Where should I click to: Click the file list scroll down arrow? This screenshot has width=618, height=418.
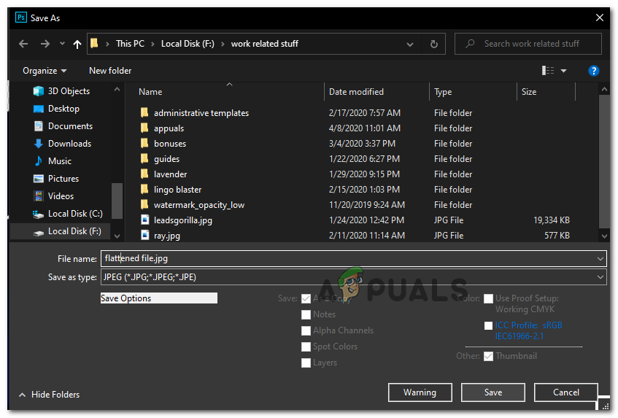pos(604,236)
